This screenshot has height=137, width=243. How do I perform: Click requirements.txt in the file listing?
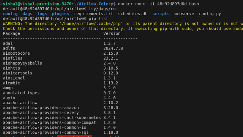coord(93,14)
